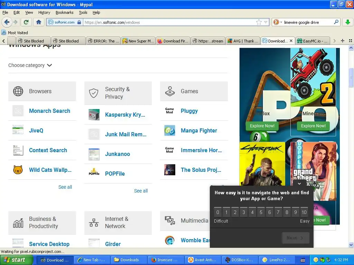Open the History menu
This screenshot has width=354, height=265.
point(44,13)
